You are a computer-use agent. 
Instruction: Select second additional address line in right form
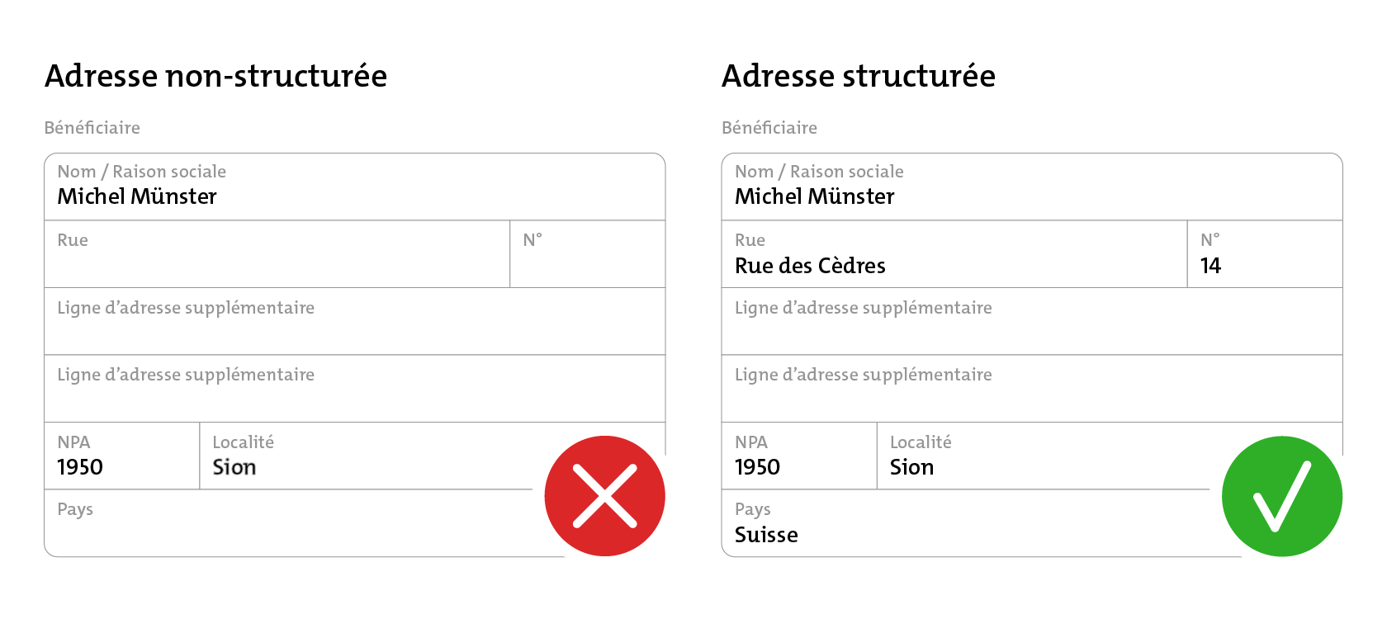tap(1032, 389)
